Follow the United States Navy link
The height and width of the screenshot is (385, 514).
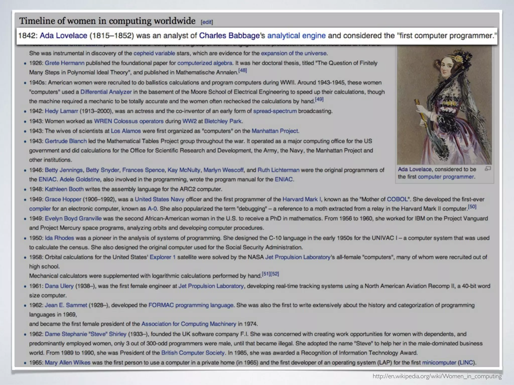[159, 200]
